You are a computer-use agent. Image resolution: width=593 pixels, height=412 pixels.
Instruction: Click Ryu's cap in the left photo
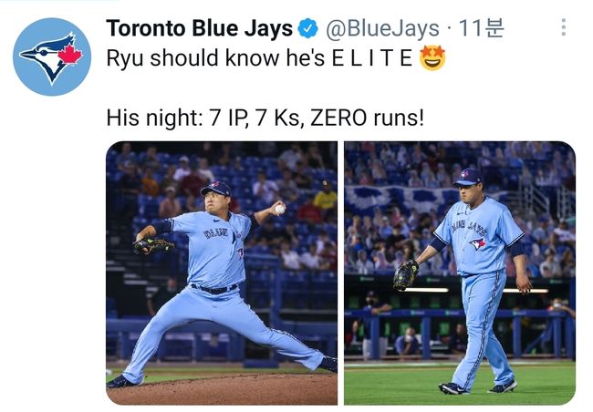[x=216, y=189]
